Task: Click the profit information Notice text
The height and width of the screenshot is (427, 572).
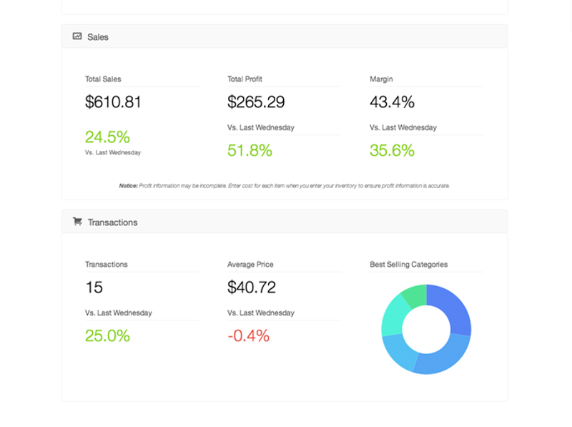Action: tap(285, 185)
